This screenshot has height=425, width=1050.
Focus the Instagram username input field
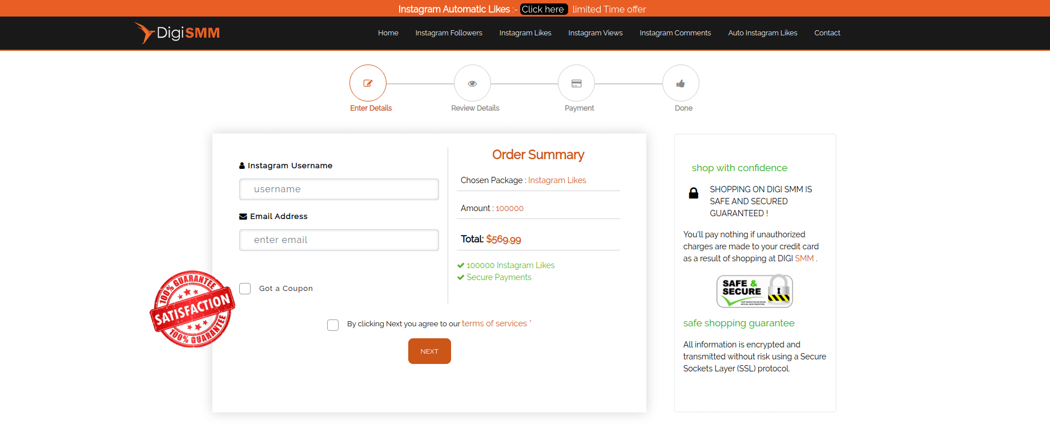(339, 189)
